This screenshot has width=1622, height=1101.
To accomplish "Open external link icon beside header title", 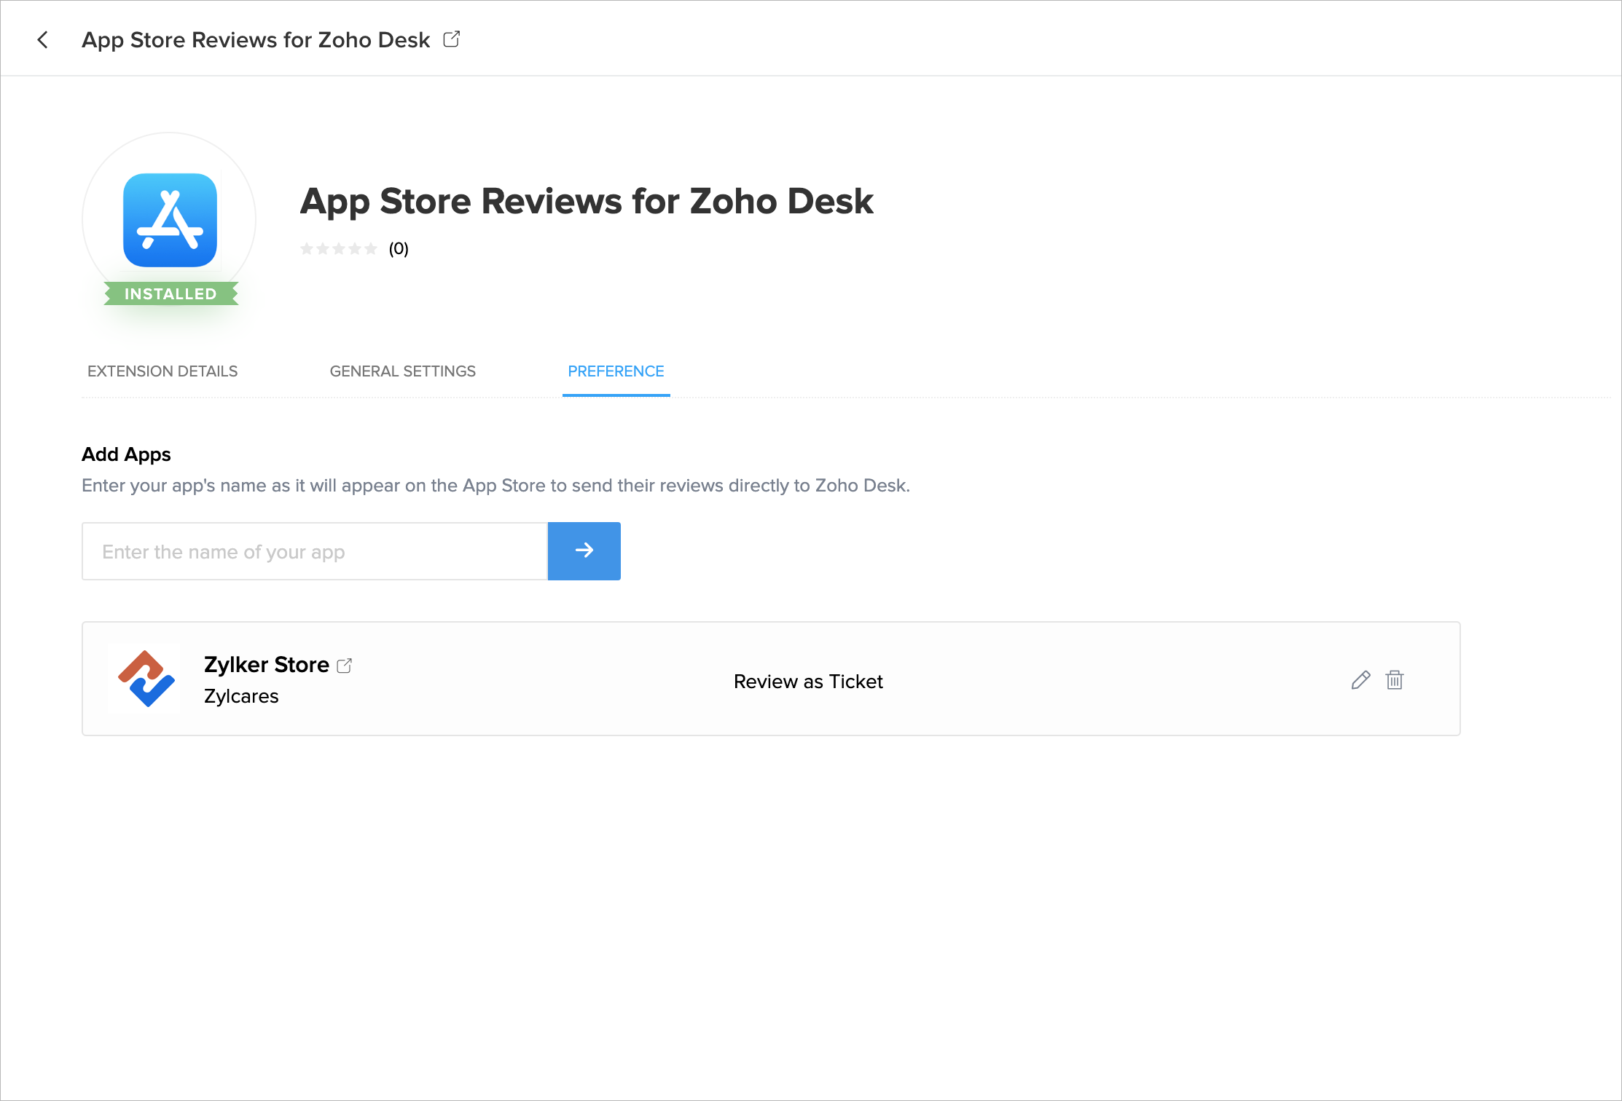I will pos(452,39).
